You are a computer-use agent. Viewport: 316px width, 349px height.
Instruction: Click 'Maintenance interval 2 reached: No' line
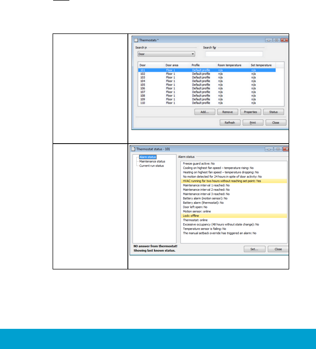point(206,190)
